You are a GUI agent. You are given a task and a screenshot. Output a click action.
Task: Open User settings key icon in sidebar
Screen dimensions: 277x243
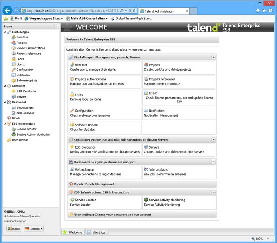9,140
